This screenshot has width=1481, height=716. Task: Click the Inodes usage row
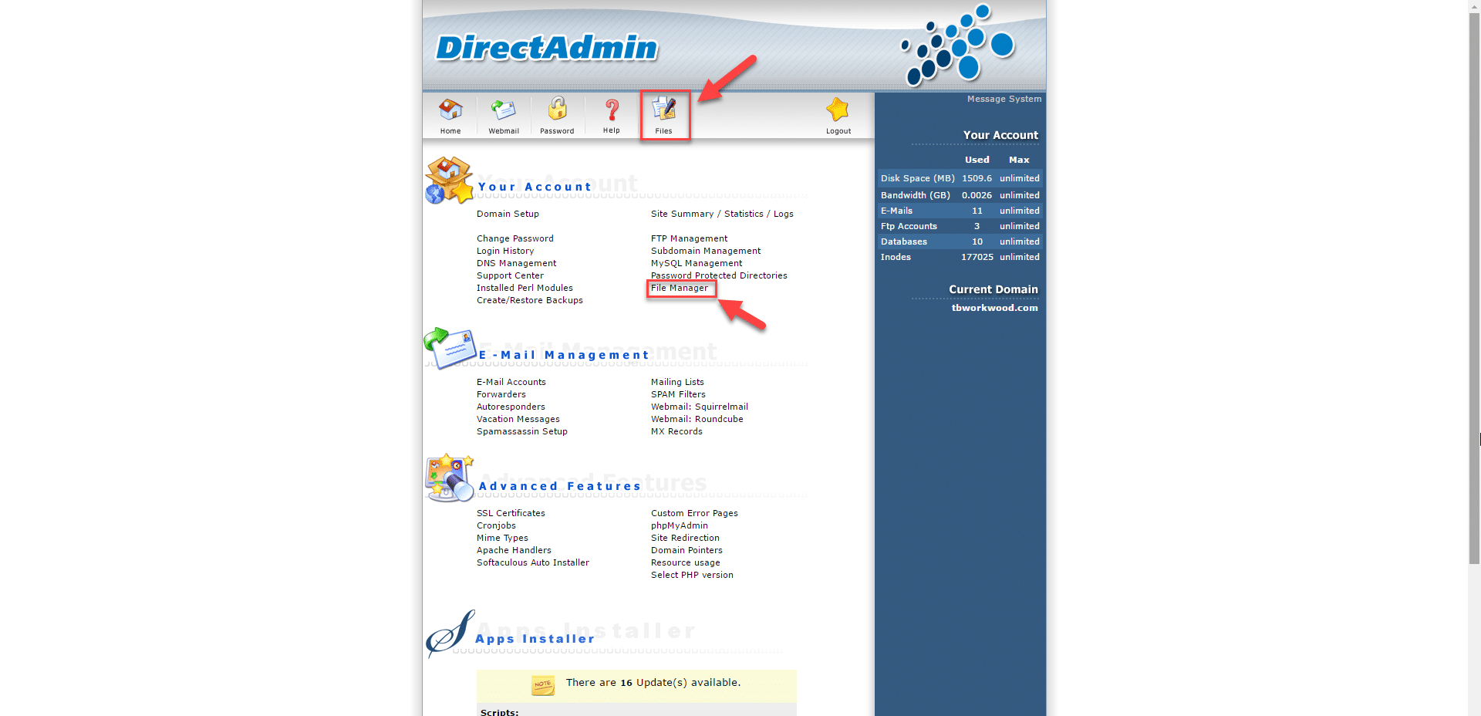960,257
